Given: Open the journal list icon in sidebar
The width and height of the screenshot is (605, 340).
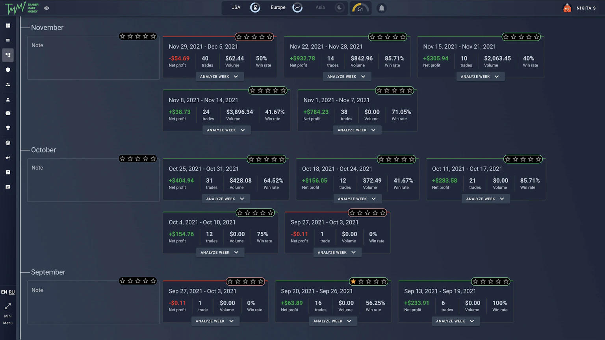Looking at the screenshot, I should (x=8, y=40).
